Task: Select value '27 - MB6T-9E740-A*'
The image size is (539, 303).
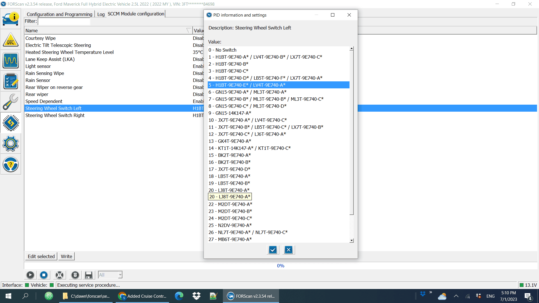Action: coord(278,239)
